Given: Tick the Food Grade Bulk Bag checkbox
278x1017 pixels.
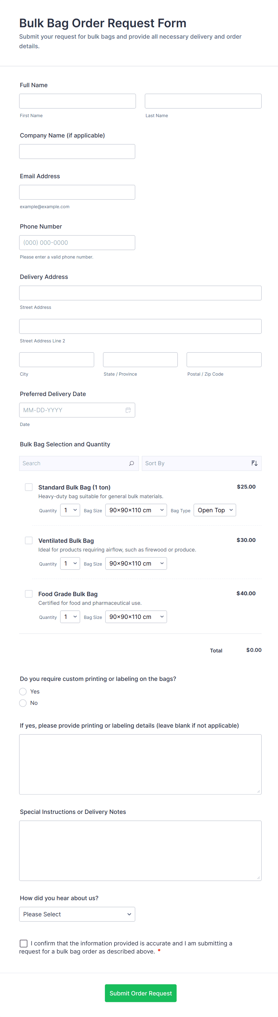Looking at the screenshot, I should [x=29, y=594].
